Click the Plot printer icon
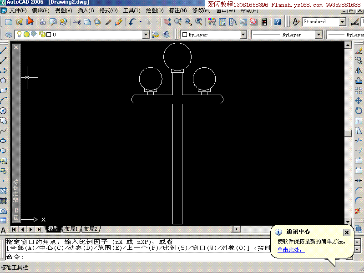The width and height of the screenshot is (364, 273). 43,22
